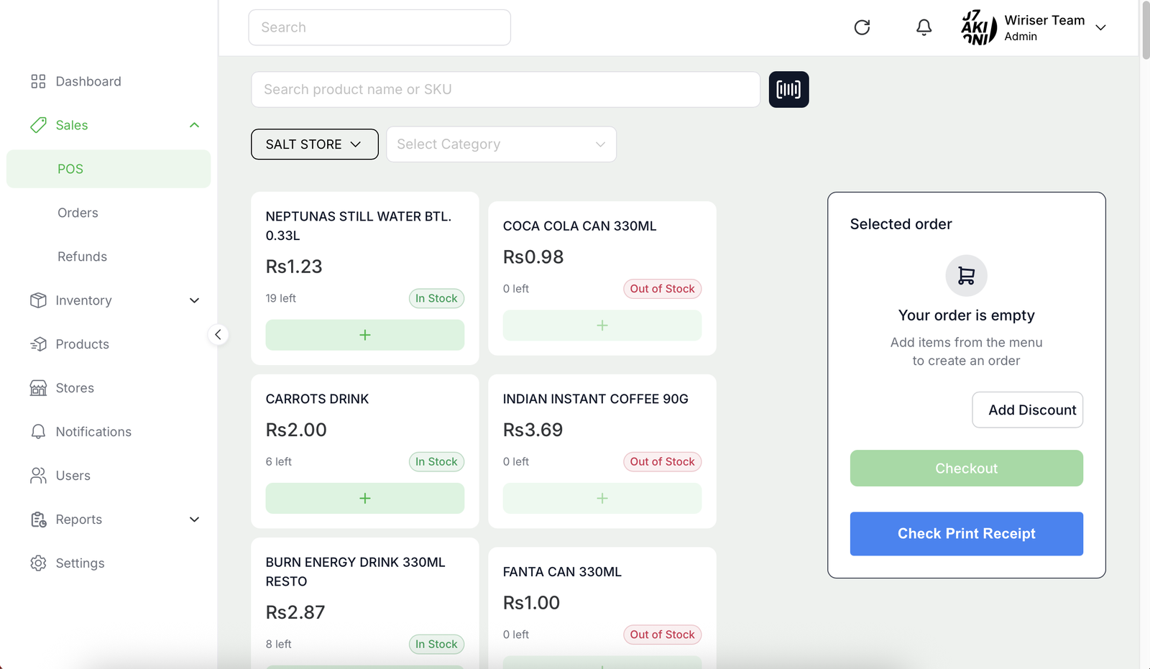
Task: Add Neptunas Still Water with plus button
Action: click(365, 335)
